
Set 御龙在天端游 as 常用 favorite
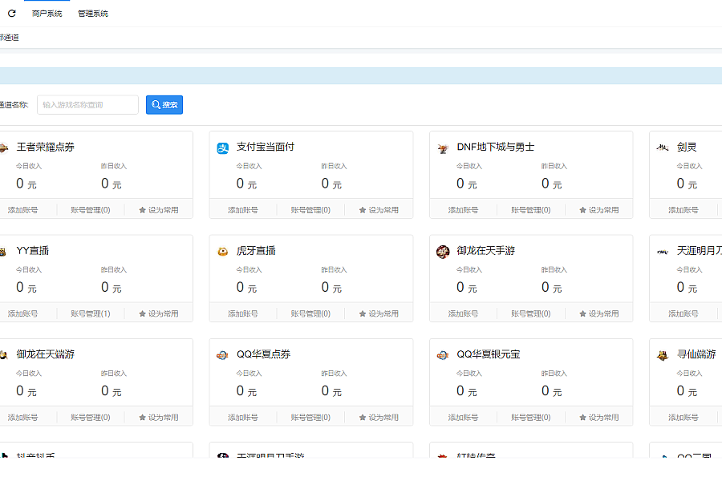coord(159,418)
